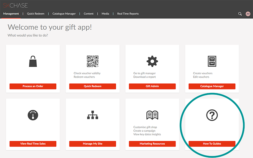Click the speedometer gauge icon
The height and width of the screenshot is (158, 253).
(33, 115)
